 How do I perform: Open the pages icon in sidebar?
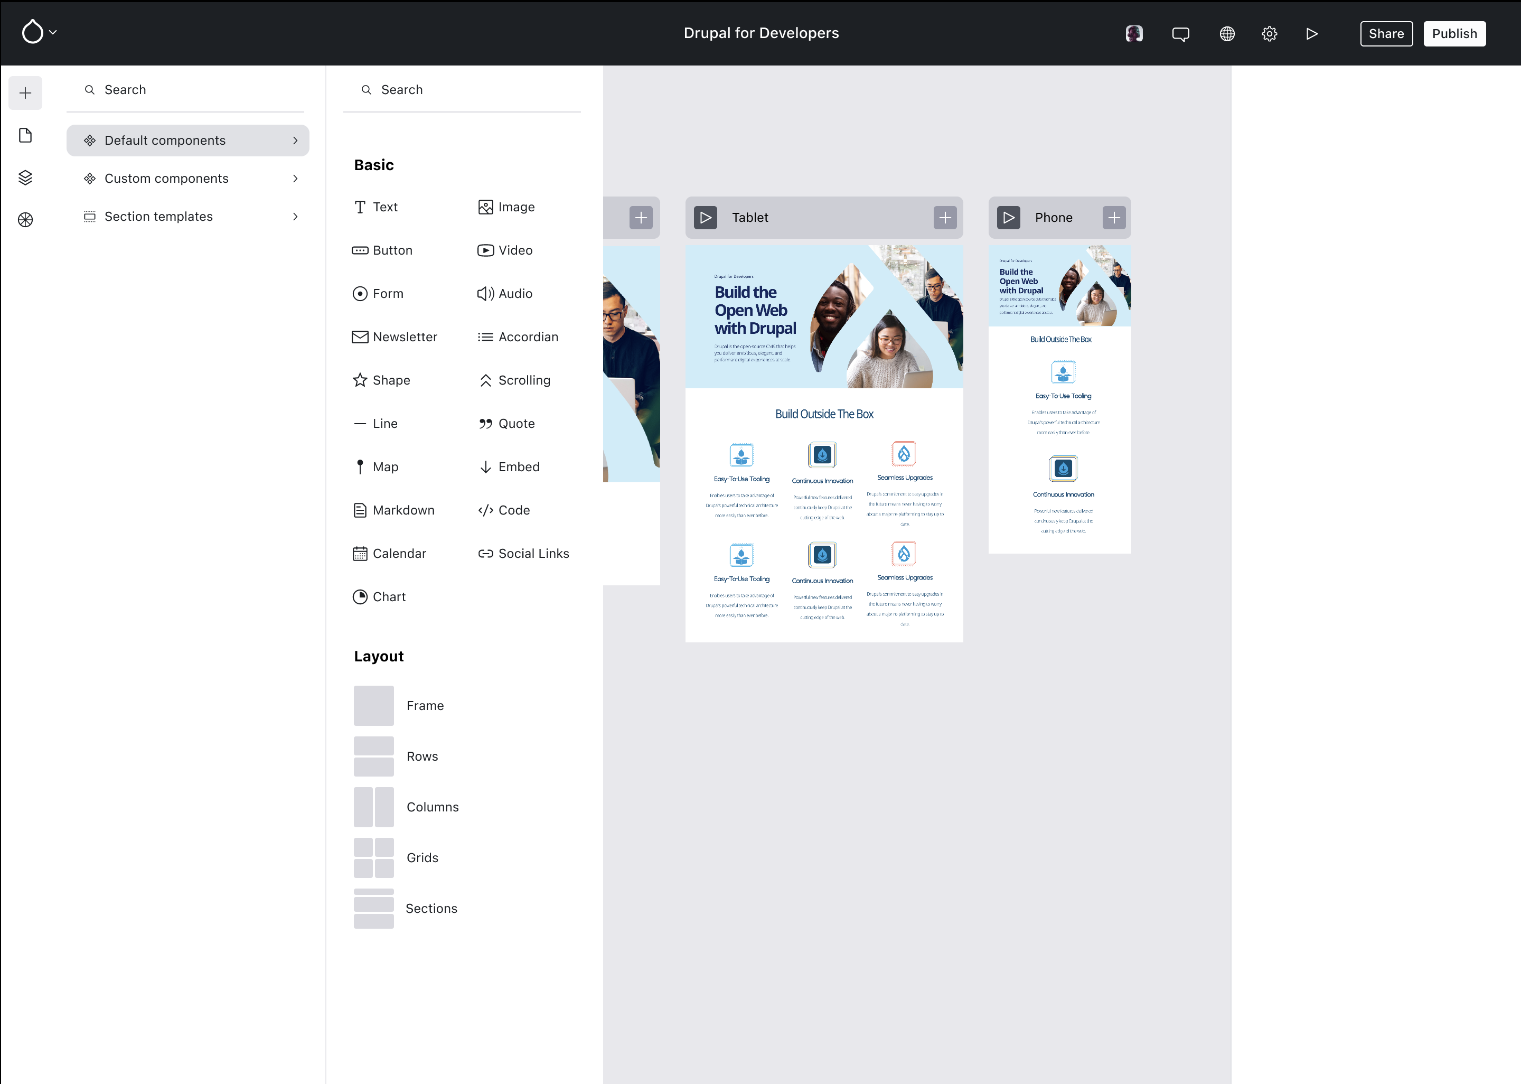coord(25,135)
